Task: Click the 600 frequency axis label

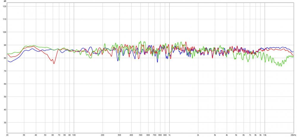Action: click(148, 135)
